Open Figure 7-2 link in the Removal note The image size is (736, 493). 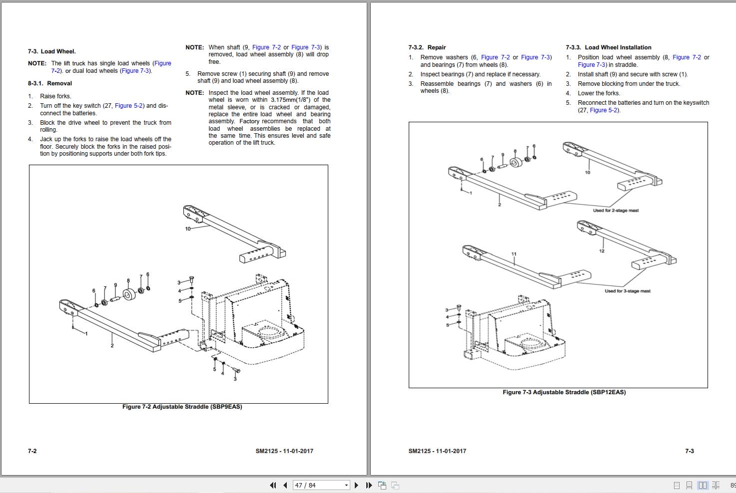tap(163, 63)
